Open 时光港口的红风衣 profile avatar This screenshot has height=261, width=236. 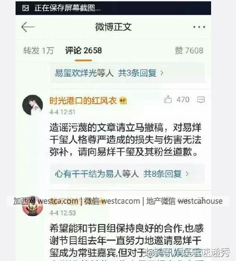[33, 105]
